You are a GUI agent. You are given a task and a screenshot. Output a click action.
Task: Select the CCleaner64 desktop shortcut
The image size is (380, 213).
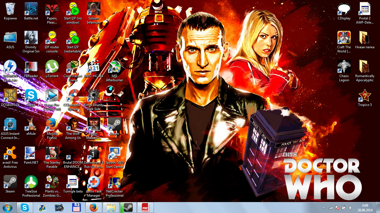coord(73,100)
